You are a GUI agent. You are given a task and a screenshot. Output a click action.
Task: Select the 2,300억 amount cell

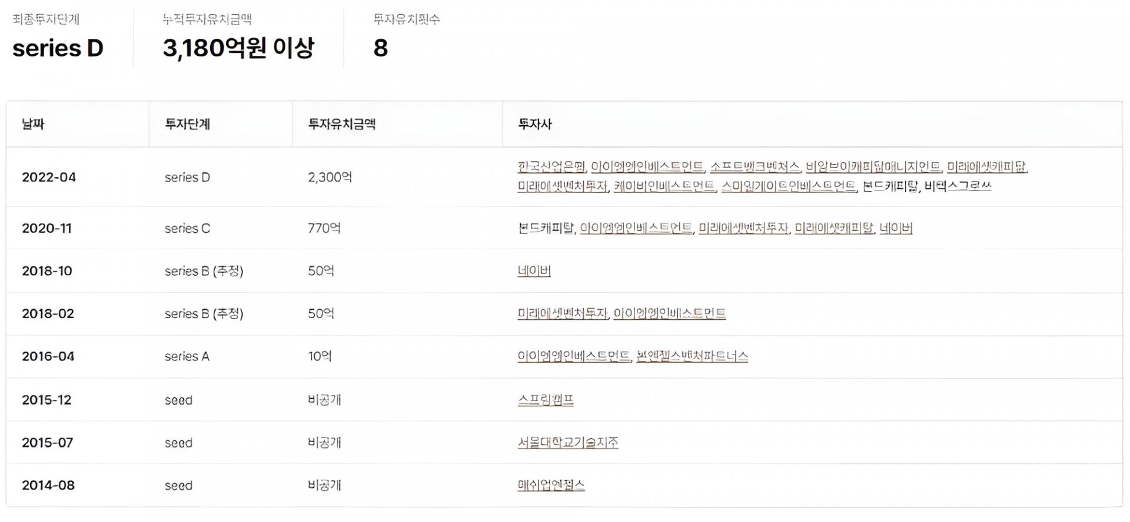(330, 177)
